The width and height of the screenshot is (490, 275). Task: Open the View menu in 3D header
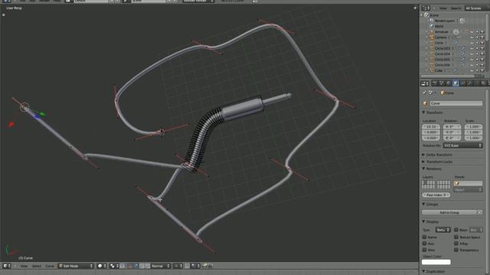24,266
